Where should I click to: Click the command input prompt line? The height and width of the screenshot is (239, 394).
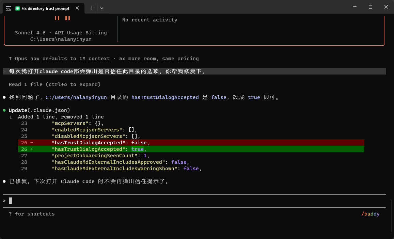point(194,201)
